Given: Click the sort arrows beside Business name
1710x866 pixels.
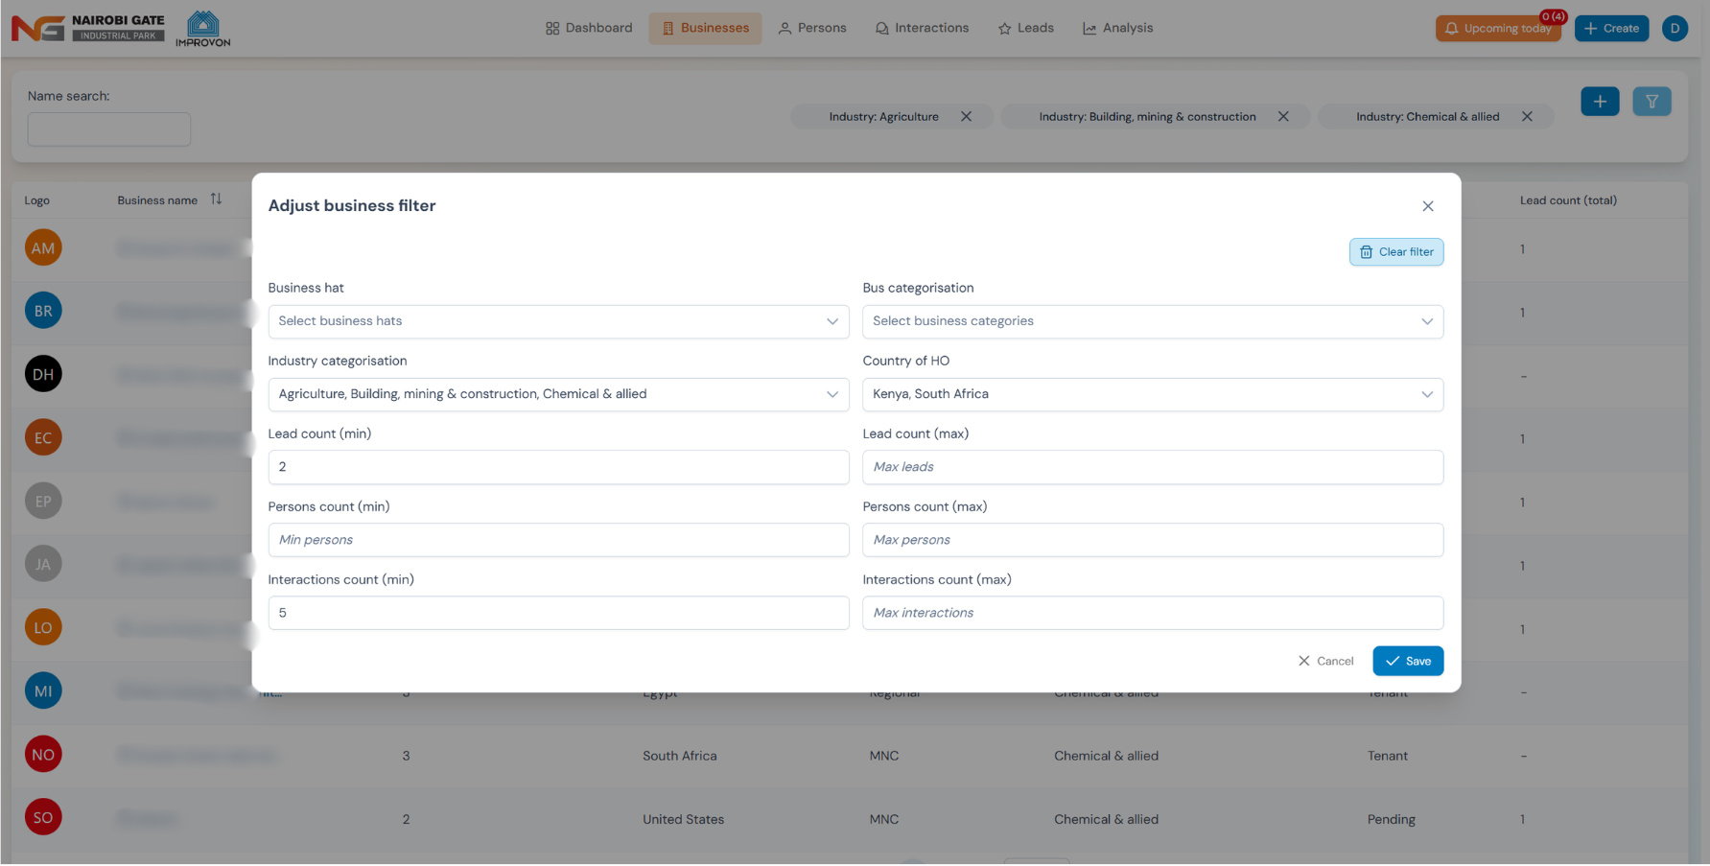Looking at the screenshot, I should 216,199.
